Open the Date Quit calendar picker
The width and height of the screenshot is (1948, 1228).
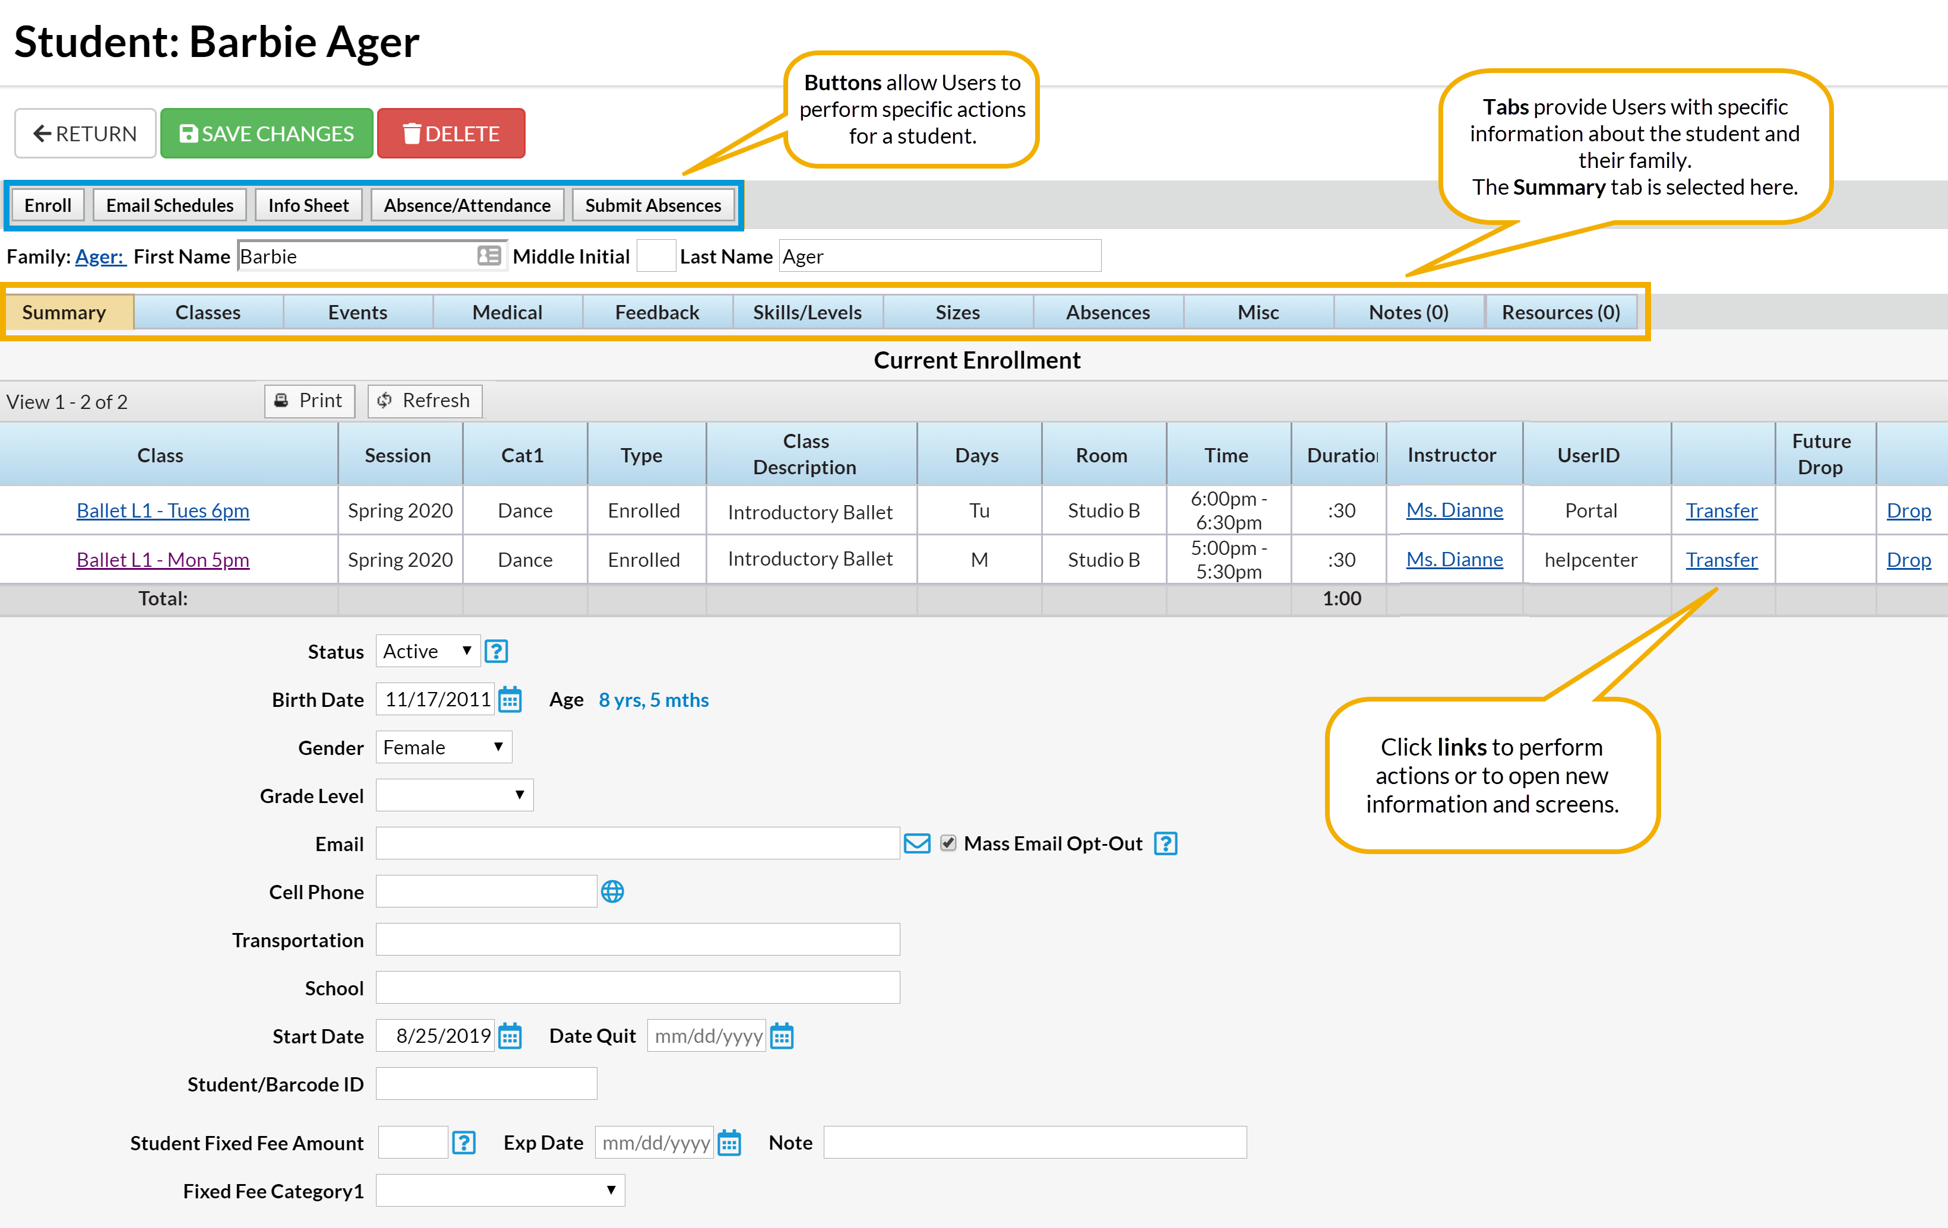click(782, 1036)
